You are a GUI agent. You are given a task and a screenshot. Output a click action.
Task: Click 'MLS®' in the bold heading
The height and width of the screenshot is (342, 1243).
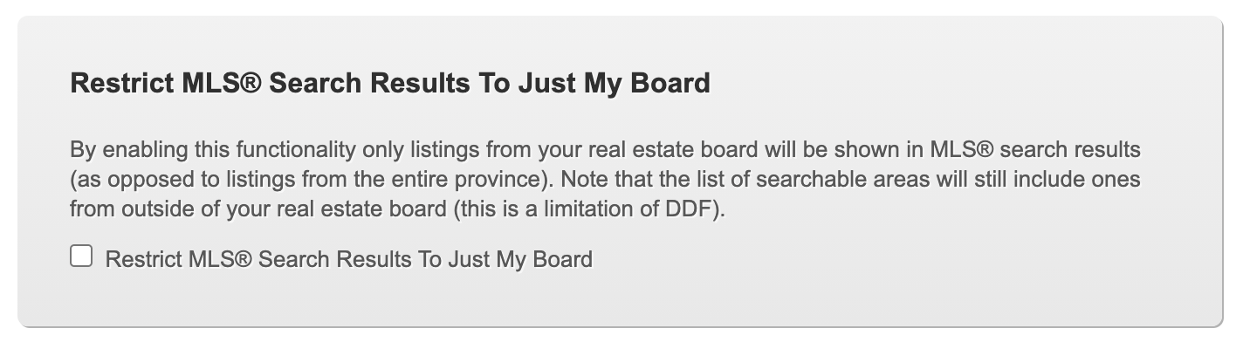pos(223,84)
